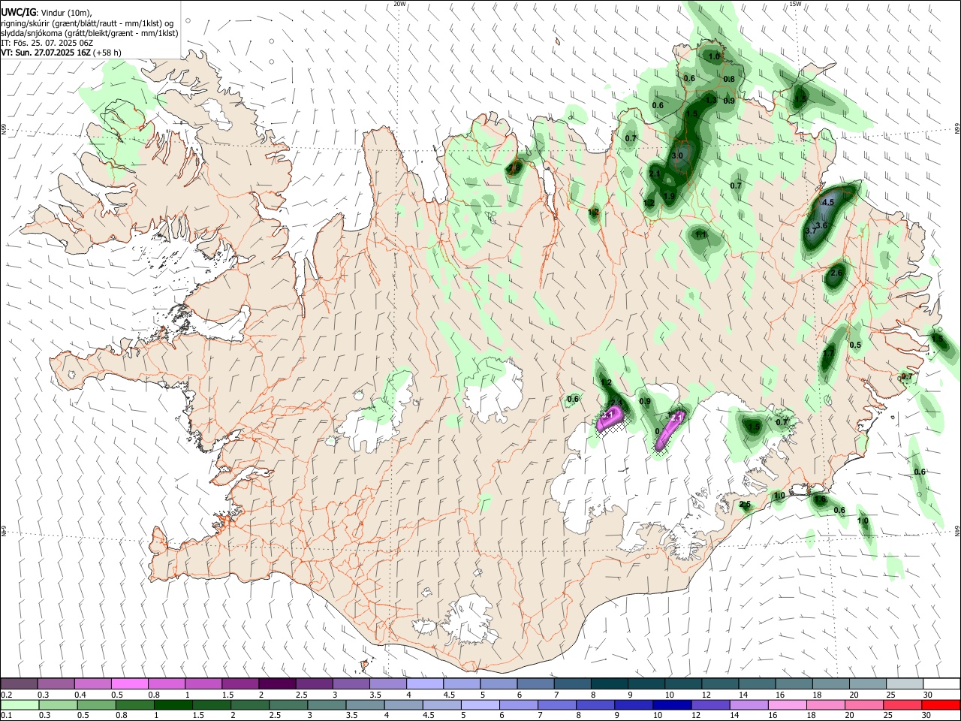The width and height of the screenshot is (961, 721).
Task: Click the '2.6' precipitation value on map
Action: 837,273
